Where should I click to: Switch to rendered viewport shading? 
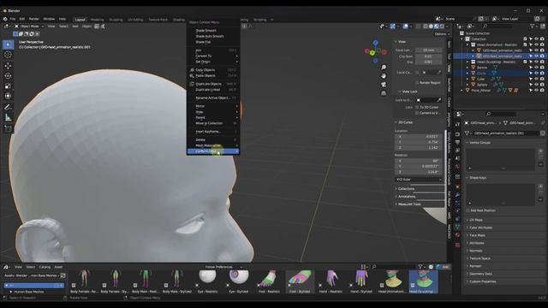(442, 27)
